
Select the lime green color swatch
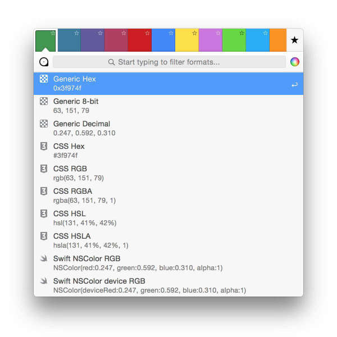tap(234, 40)
